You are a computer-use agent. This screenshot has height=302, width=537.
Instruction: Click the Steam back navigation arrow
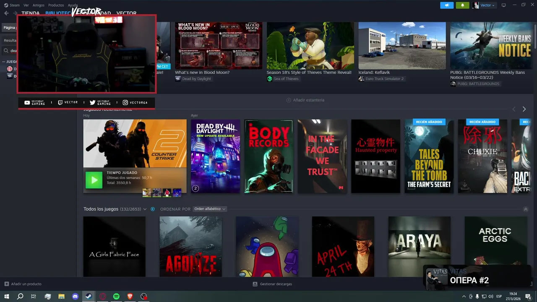6,13
